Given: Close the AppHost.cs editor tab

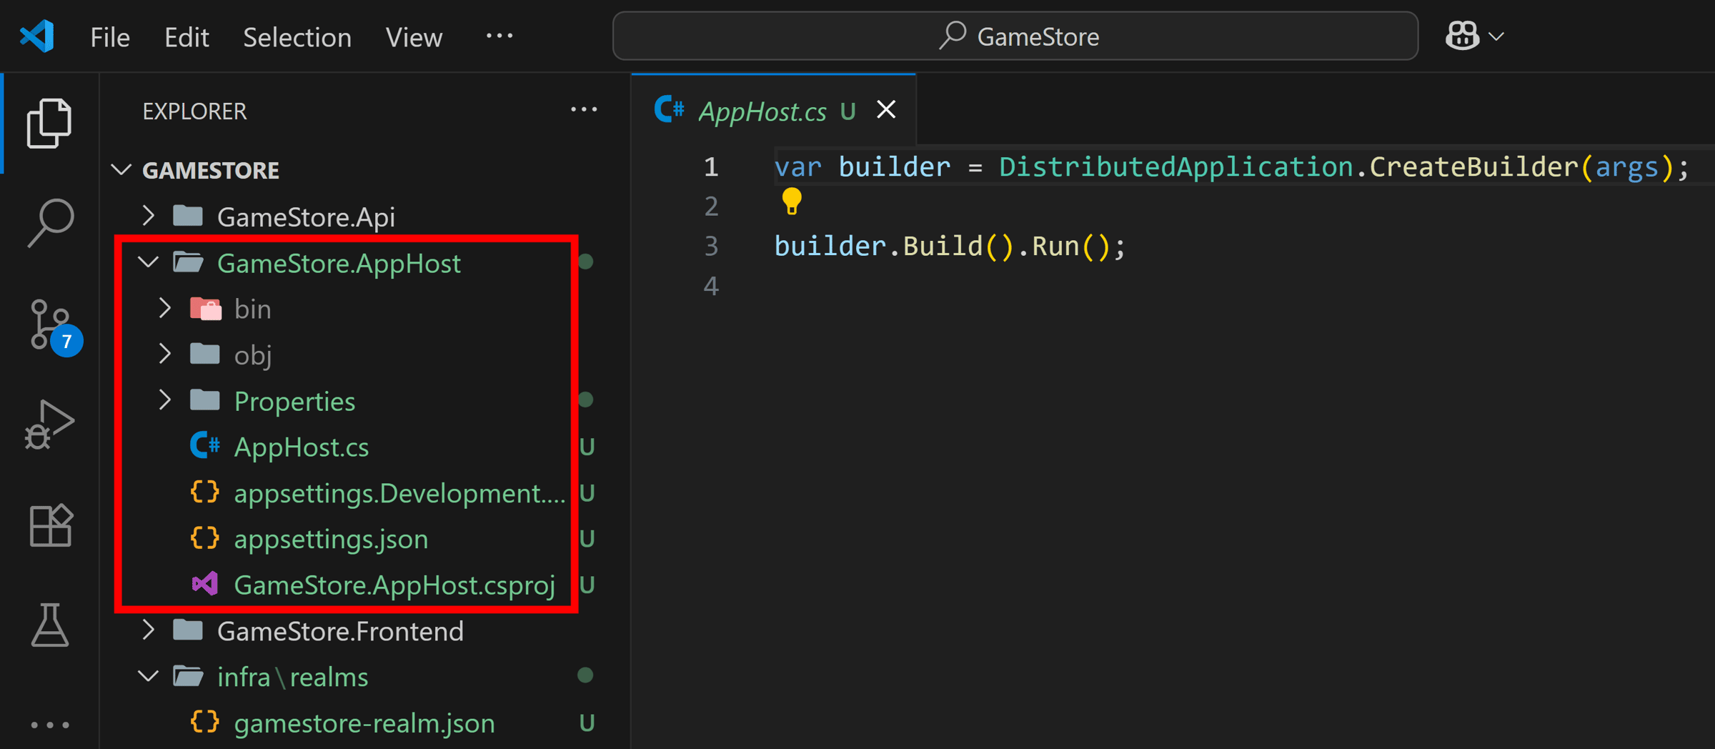Looking at the screenshot, I should [886, 109].
